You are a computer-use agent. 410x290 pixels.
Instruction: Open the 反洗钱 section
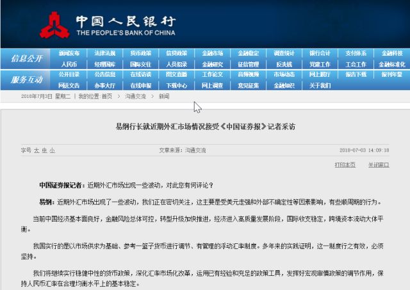pos(284,64)
